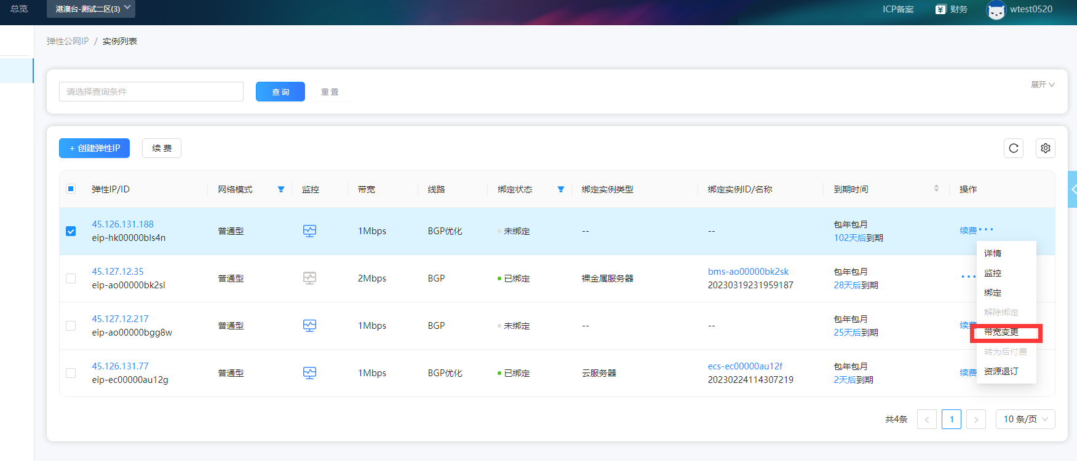Click 续费 link for 45.126.131.188 row
This screenshot has width=1077, height=461.
tap(968, 230)
